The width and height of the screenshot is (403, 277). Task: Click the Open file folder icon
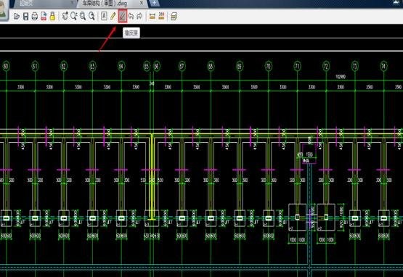click(x=17, y=17)
